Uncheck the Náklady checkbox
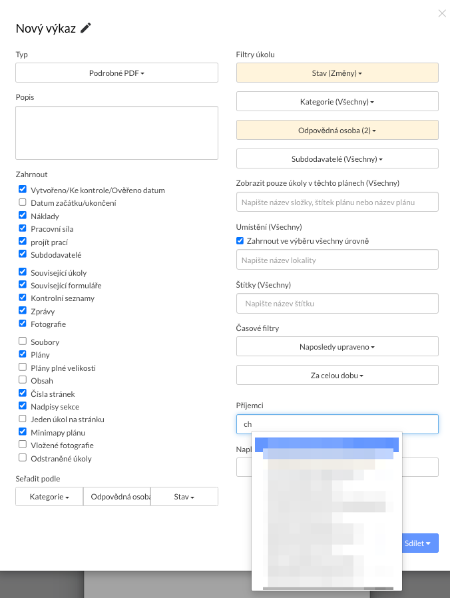Viewport: 450px width, 598px height. [x=23, y=216]
